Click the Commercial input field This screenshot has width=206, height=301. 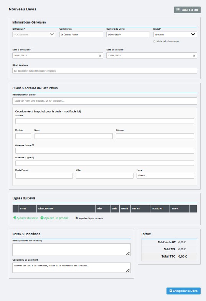[81, 35]
